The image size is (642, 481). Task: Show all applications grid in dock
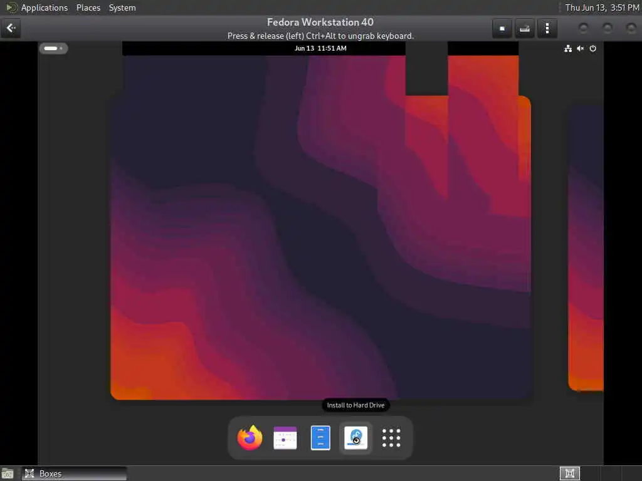tap(391, 438)
